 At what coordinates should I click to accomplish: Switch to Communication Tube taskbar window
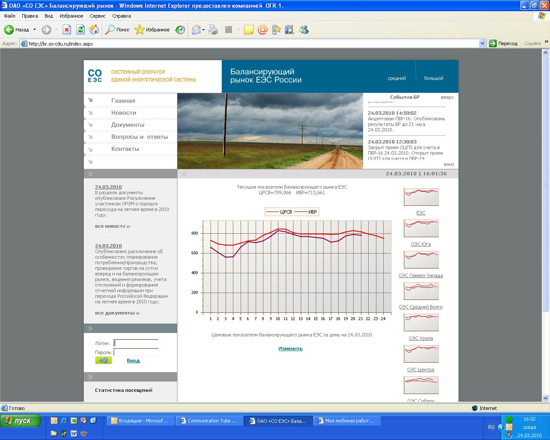point(209,421)
